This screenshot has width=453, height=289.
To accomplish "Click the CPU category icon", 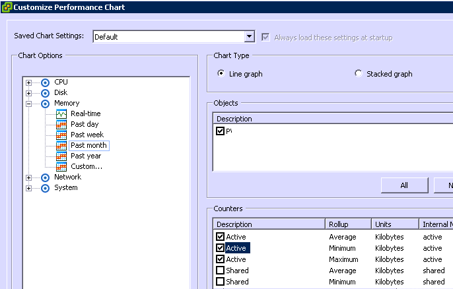I will [45, 82].
